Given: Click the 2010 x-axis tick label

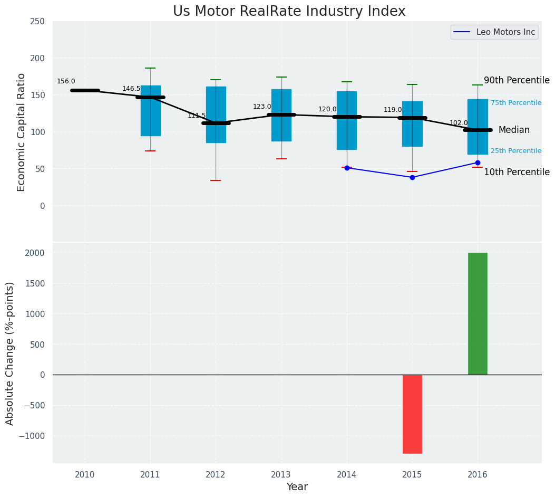Looking at the screenshot, I should coord(85,475).
